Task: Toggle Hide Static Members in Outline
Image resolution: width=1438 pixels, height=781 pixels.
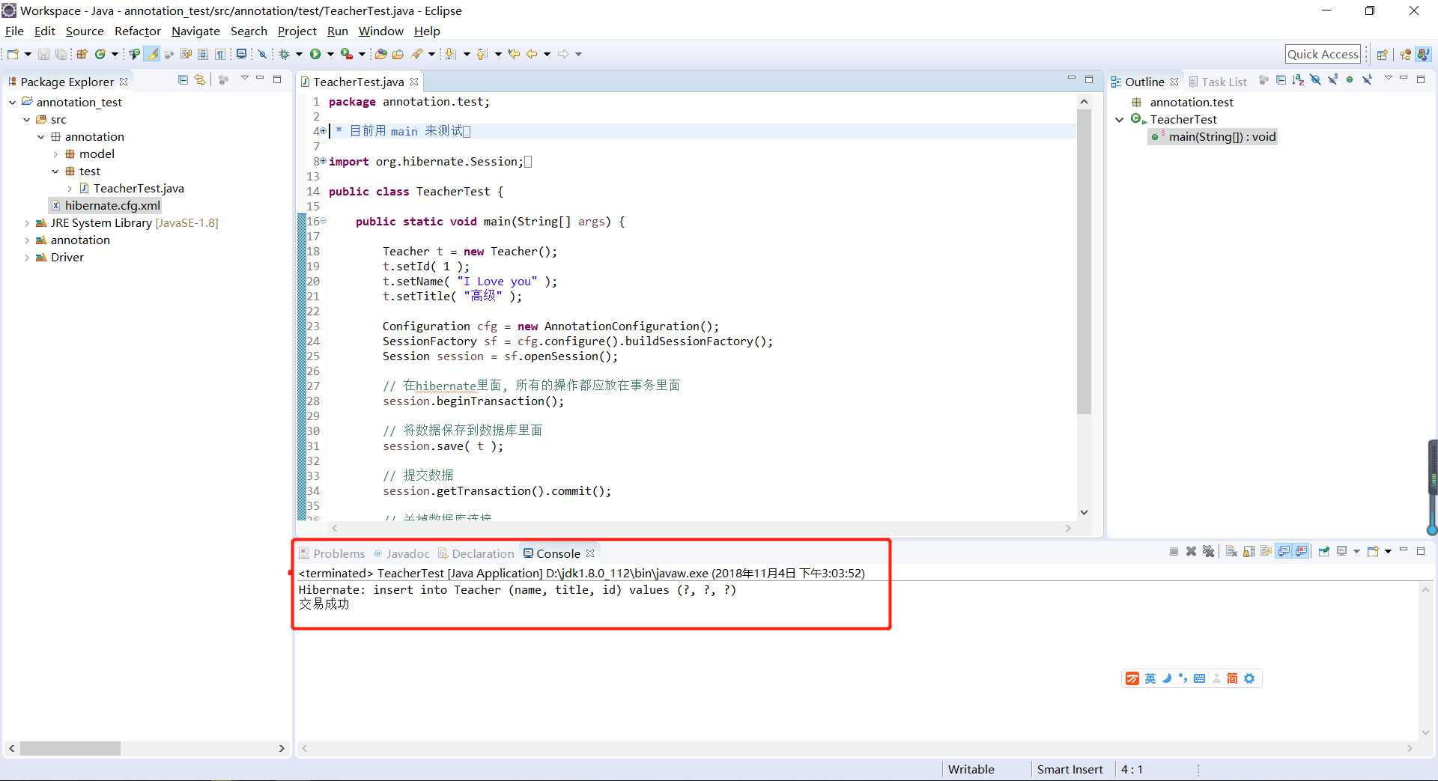Action: pos(1332,79)
